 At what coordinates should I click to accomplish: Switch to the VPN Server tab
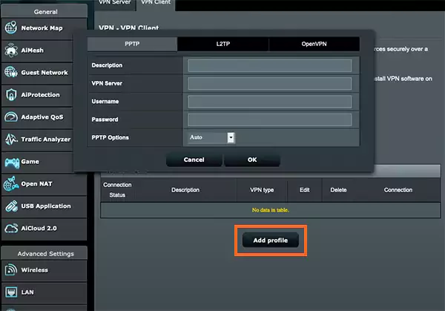tap(115, 3)
